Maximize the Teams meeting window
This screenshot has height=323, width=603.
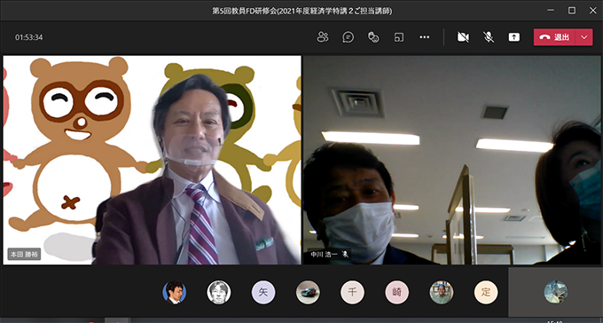coord(572,11)
